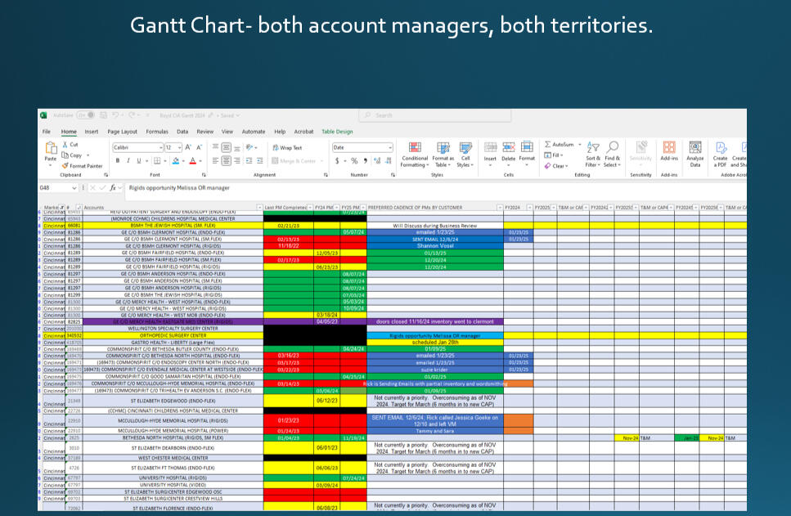Open Find & Select tool
This screenshot has height=516, width=791.
(x=612, y=147)
